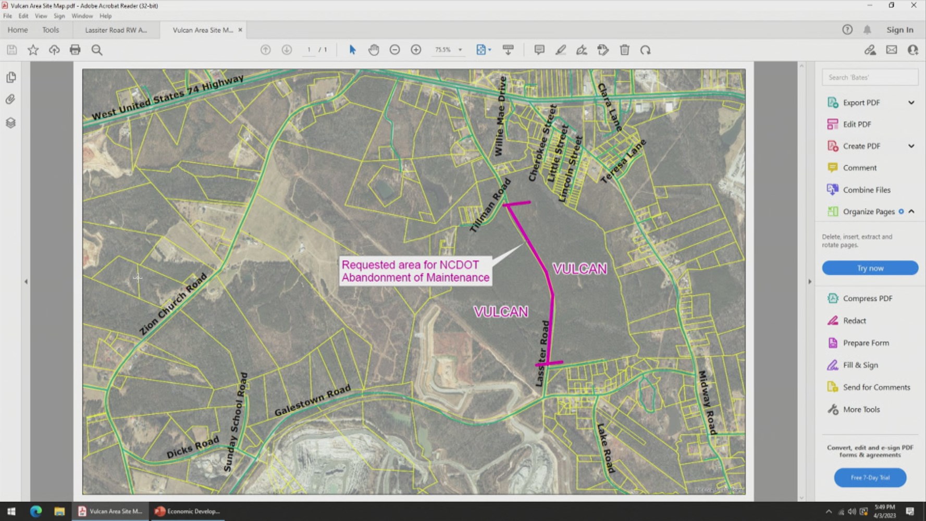926x521 pixels.
Task: Click the help question mark icon
Action: [847, 30]
